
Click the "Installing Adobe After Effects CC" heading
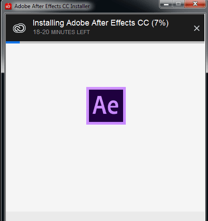[x=91, y=23]
